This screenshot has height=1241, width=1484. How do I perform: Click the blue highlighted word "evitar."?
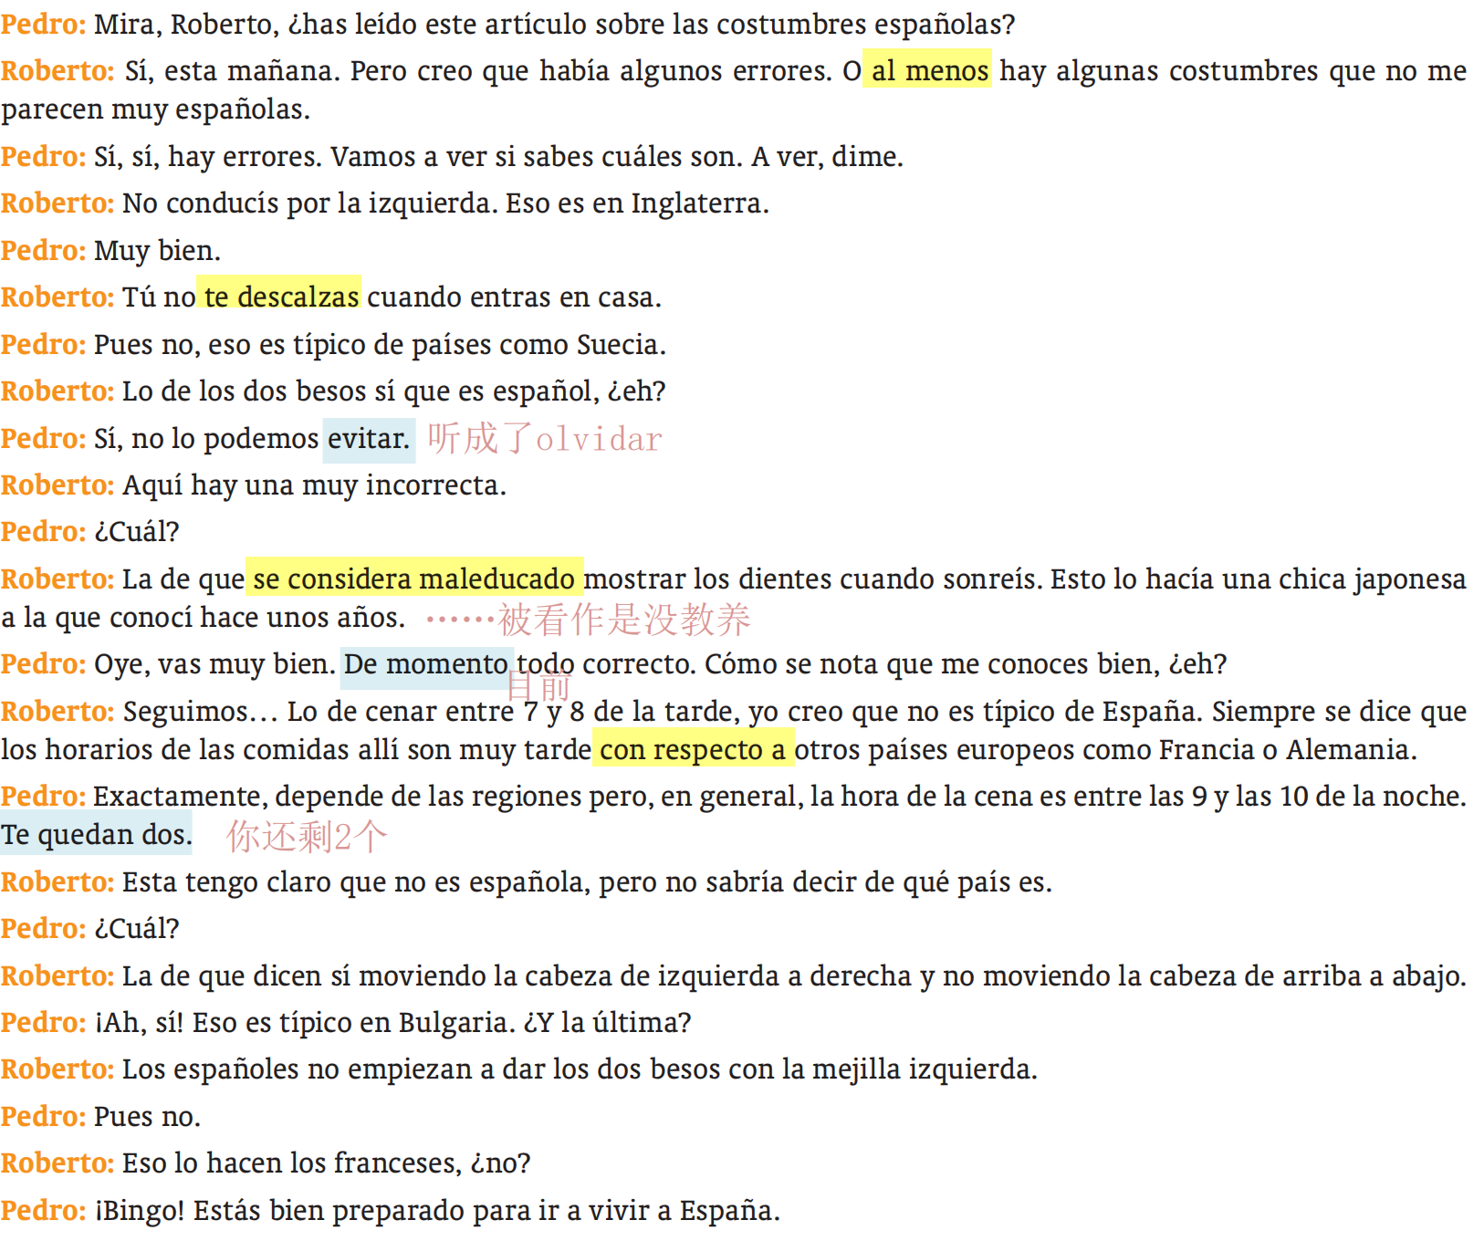pyautogui.click(x=369, y=439)
